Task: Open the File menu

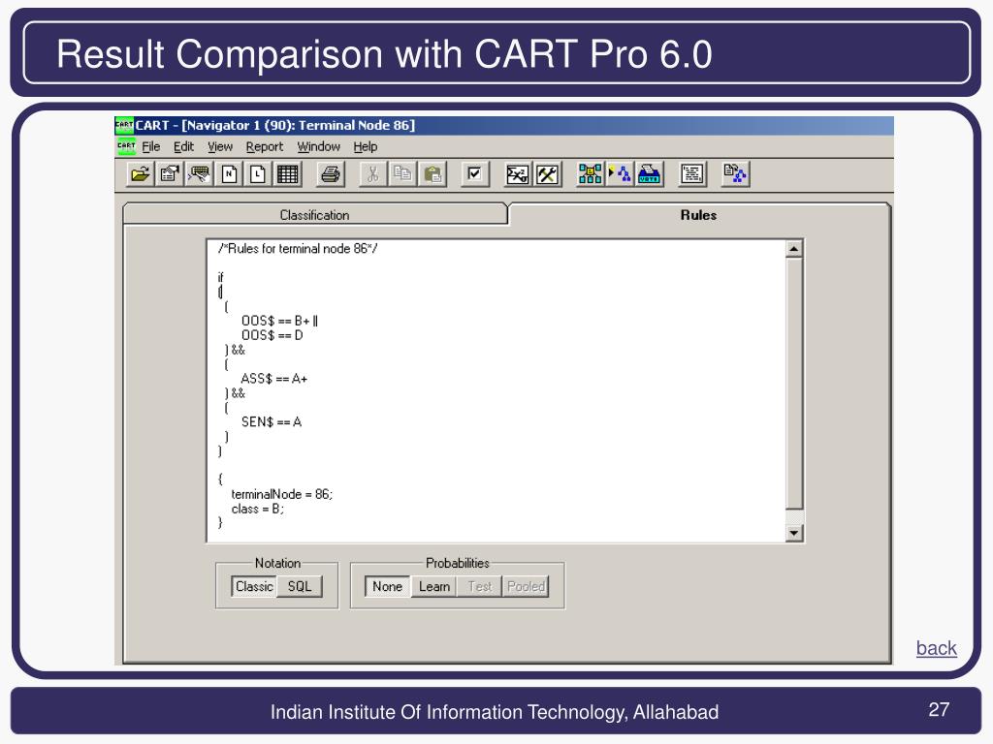Action: [x=150, y=147]
